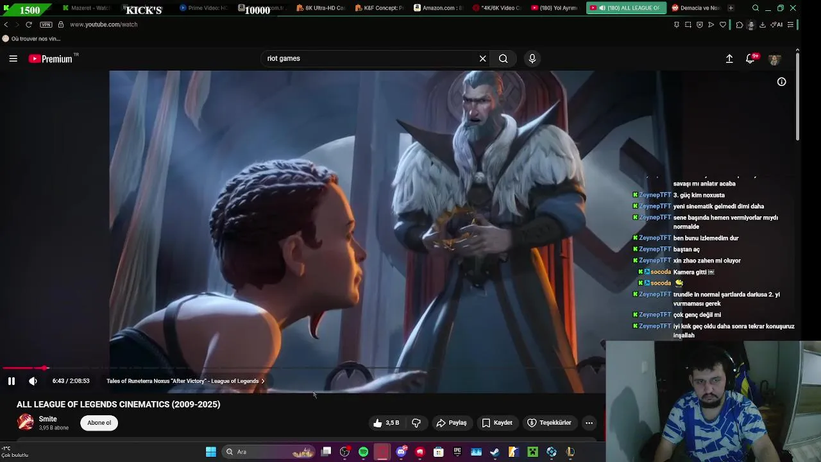Image resolution: width=821 pixels, height=462 pixels.
Task: Open a new browser tab
Action: [731, 8]
